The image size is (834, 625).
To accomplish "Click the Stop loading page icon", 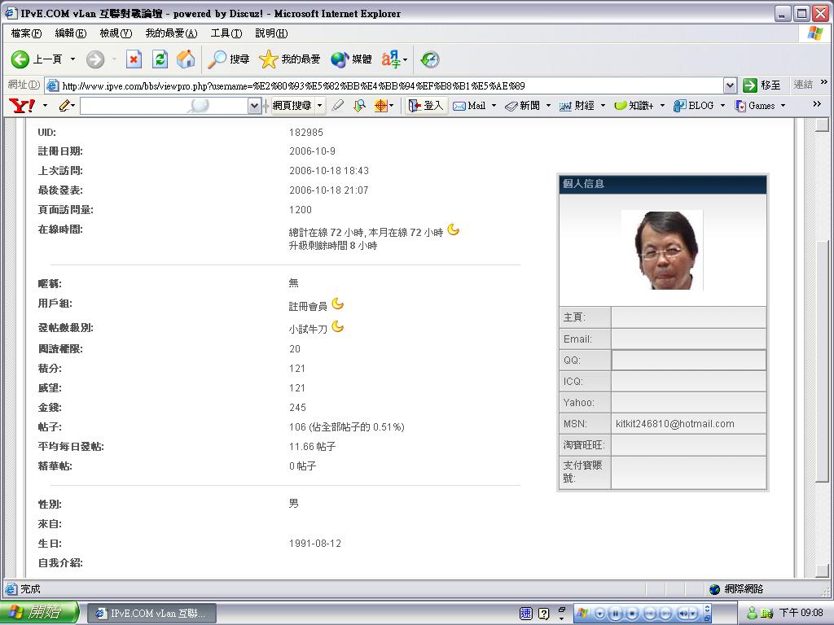I will (134, 59).
